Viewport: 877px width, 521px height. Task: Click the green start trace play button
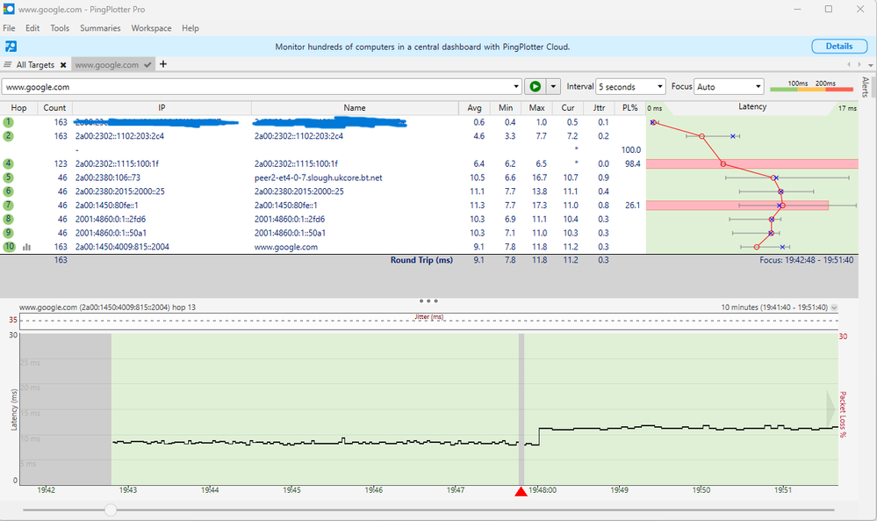click(534, 87)
